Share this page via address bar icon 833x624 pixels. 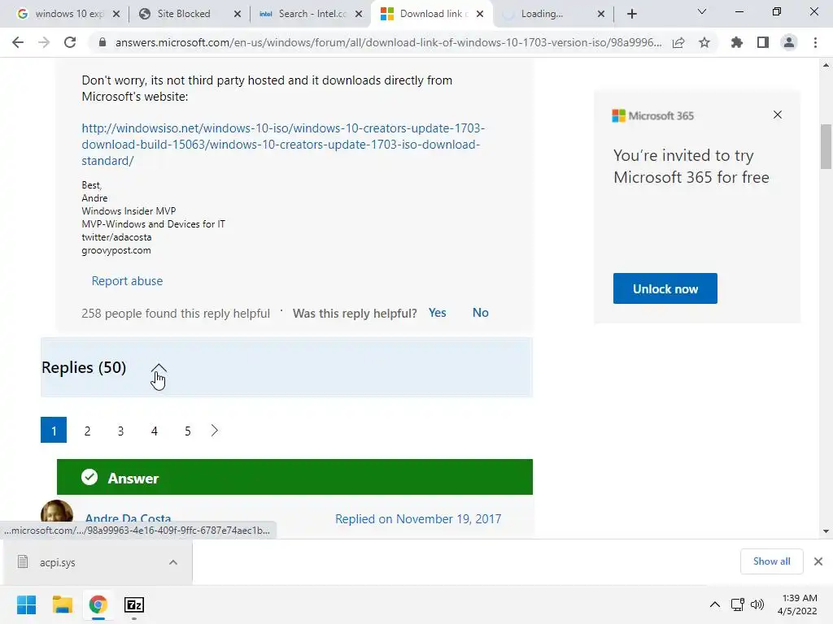point(678,42)
